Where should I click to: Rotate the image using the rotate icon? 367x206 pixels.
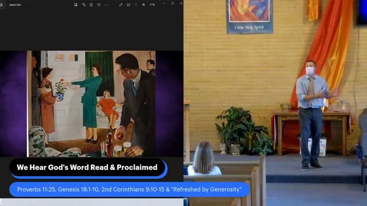pyautogui.click(x=83, y=5)
